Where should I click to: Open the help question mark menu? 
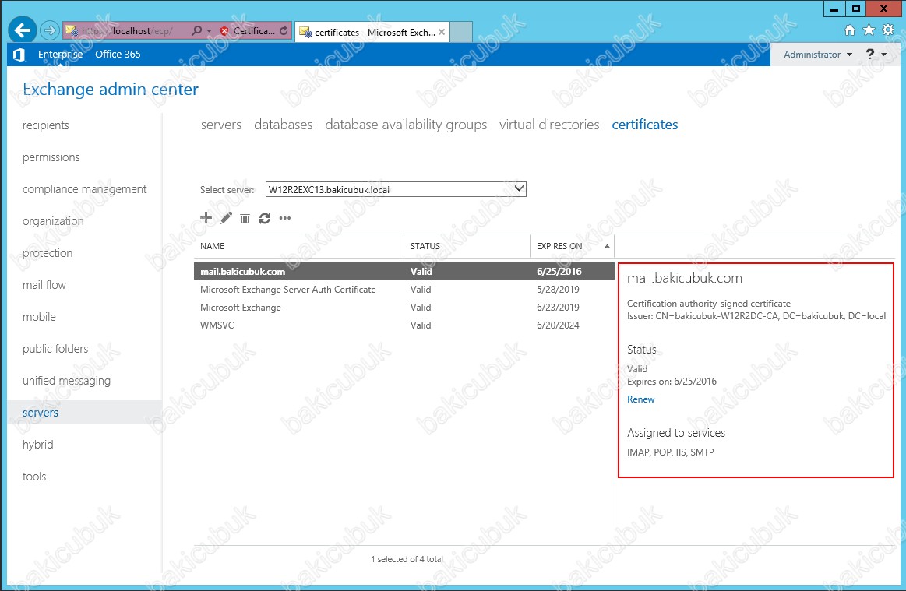[875, 55]
